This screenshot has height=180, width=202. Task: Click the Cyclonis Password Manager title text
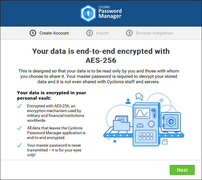[x=110, y=13]
